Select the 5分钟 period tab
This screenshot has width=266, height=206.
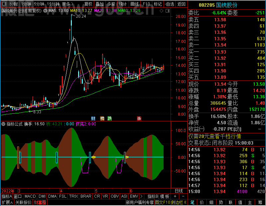click(x=39, y=4)
